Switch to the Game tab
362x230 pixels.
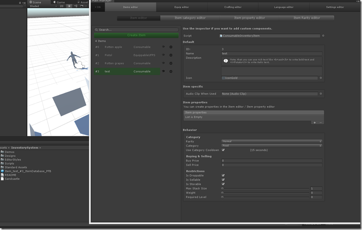(59, 2)
